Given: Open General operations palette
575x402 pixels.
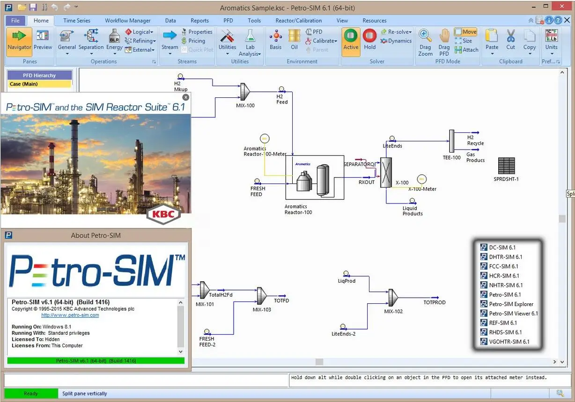Looking at the screenshot, I should point(67,41).
